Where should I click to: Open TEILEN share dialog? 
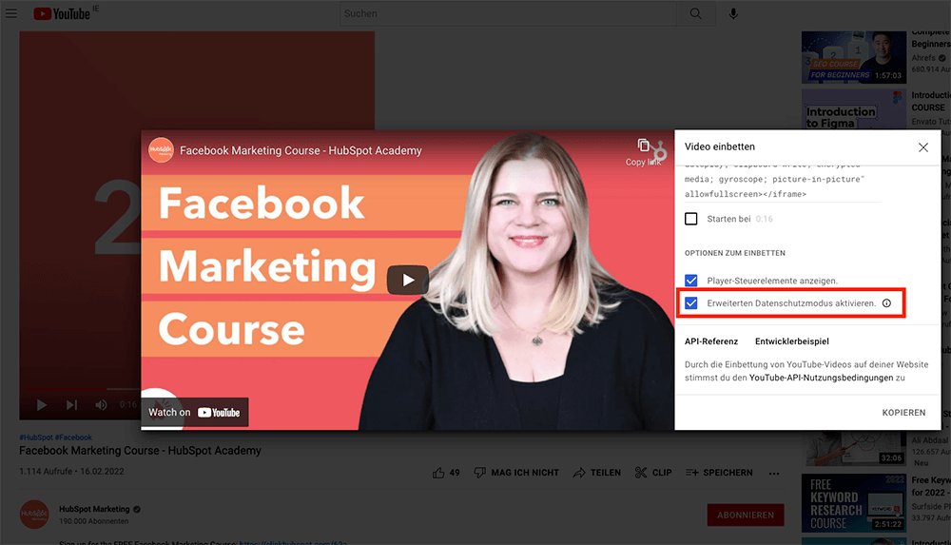597,473
